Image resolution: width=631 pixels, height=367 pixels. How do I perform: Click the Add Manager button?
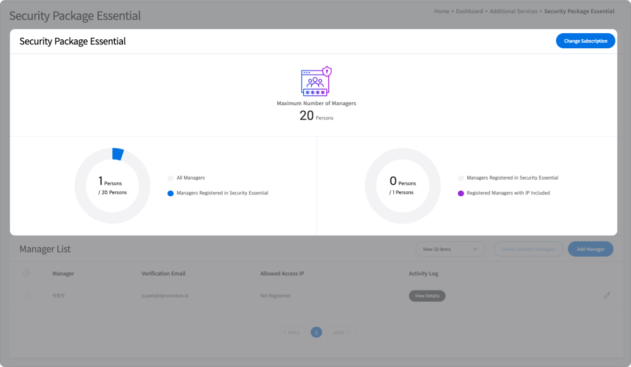click(590, 249)
